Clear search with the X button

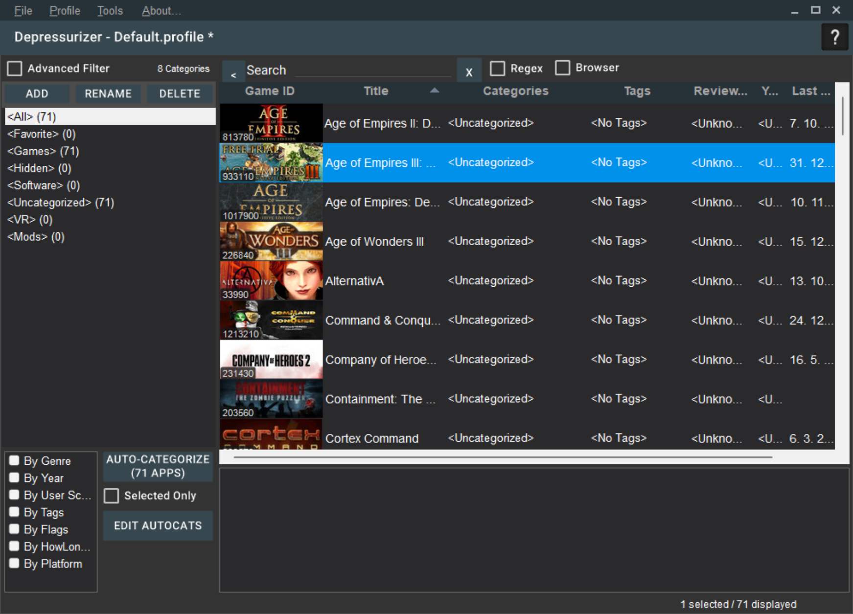click(x=469, y=72)
